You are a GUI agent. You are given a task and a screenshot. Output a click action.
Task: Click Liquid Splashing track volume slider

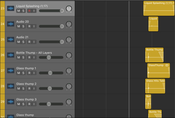coord(51,11)
